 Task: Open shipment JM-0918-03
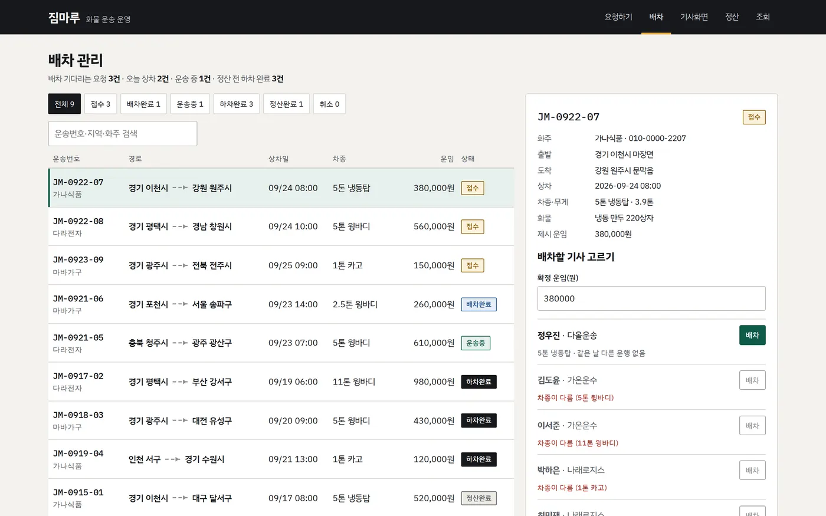click(281, 420)
